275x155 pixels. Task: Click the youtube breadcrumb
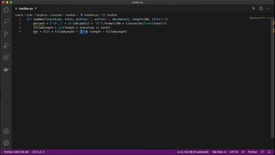point(56,15)
